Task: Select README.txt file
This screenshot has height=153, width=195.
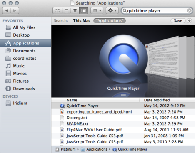Action: point(123,124)
